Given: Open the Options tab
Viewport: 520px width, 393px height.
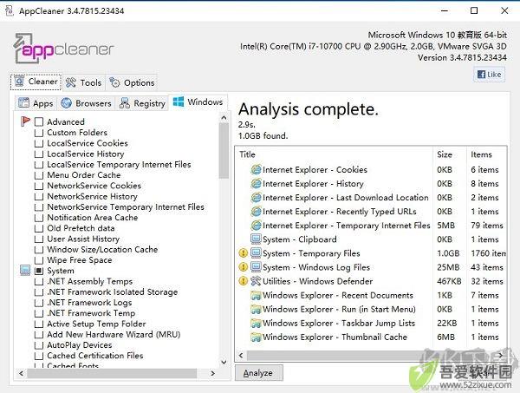Looking at the screenshot, I should click(x=132, y=82).
